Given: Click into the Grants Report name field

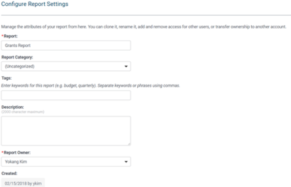Looking at the screenshot, I should click(66, 45).
